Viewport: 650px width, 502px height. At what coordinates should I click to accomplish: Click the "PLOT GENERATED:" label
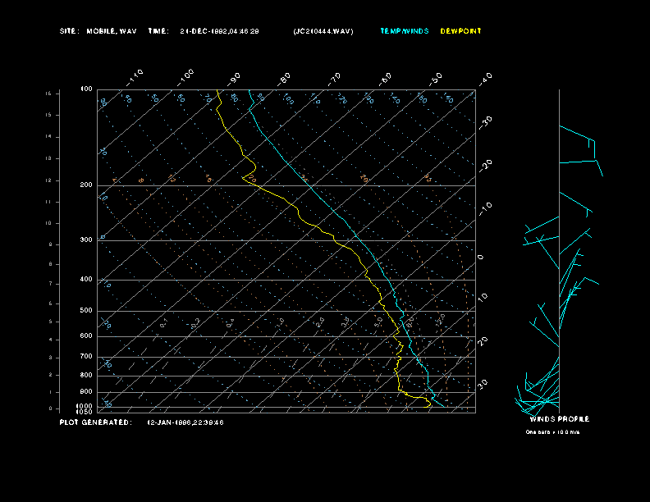pyautogui.click(x=96, y=422)
